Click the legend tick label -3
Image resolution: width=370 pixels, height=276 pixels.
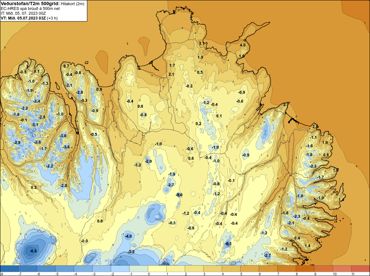pyautogui.click(x=94, y=274)
